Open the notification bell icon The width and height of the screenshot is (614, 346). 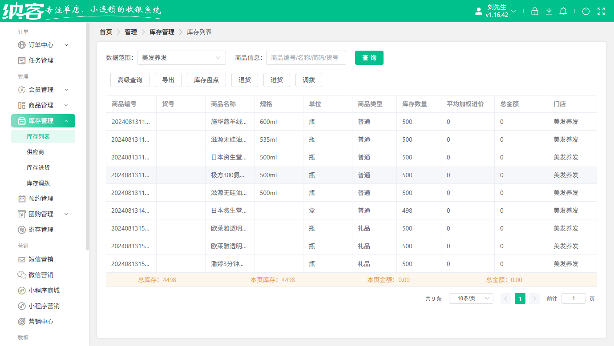(x=563, y=11)
